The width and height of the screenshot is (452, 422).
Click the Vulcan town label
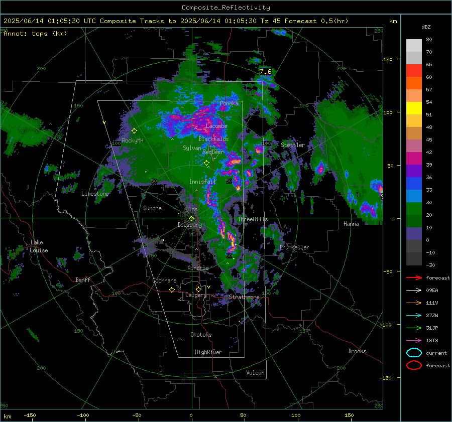click(x=255, y=373)
